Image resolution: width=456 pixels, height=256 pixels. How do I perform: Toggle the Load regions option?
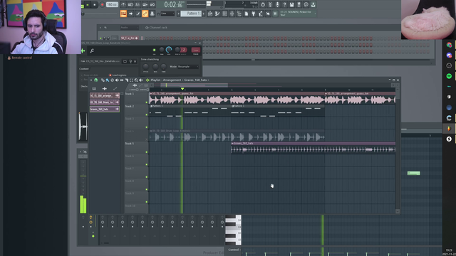click(x=118, y=75)
